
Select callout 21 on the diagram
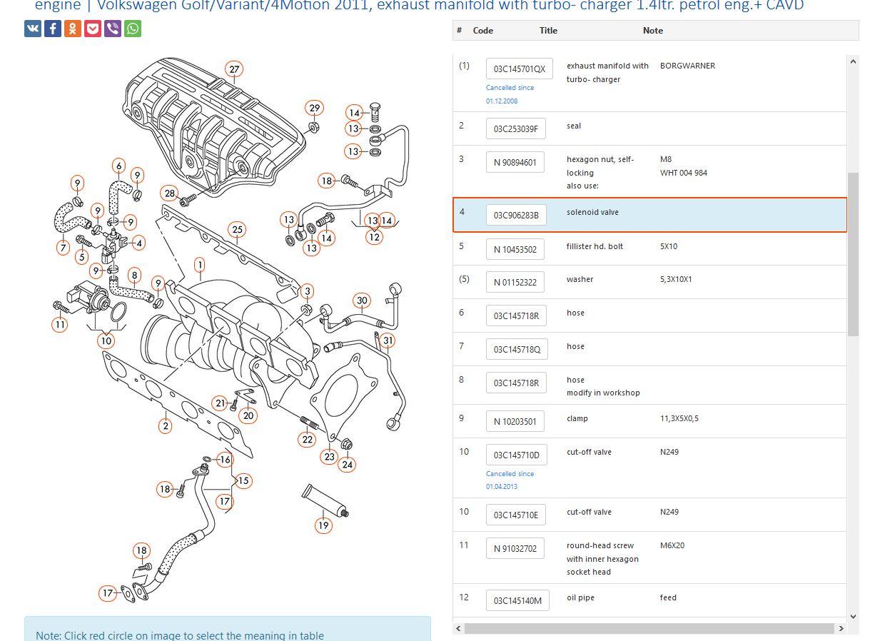(x=221, y=403)
